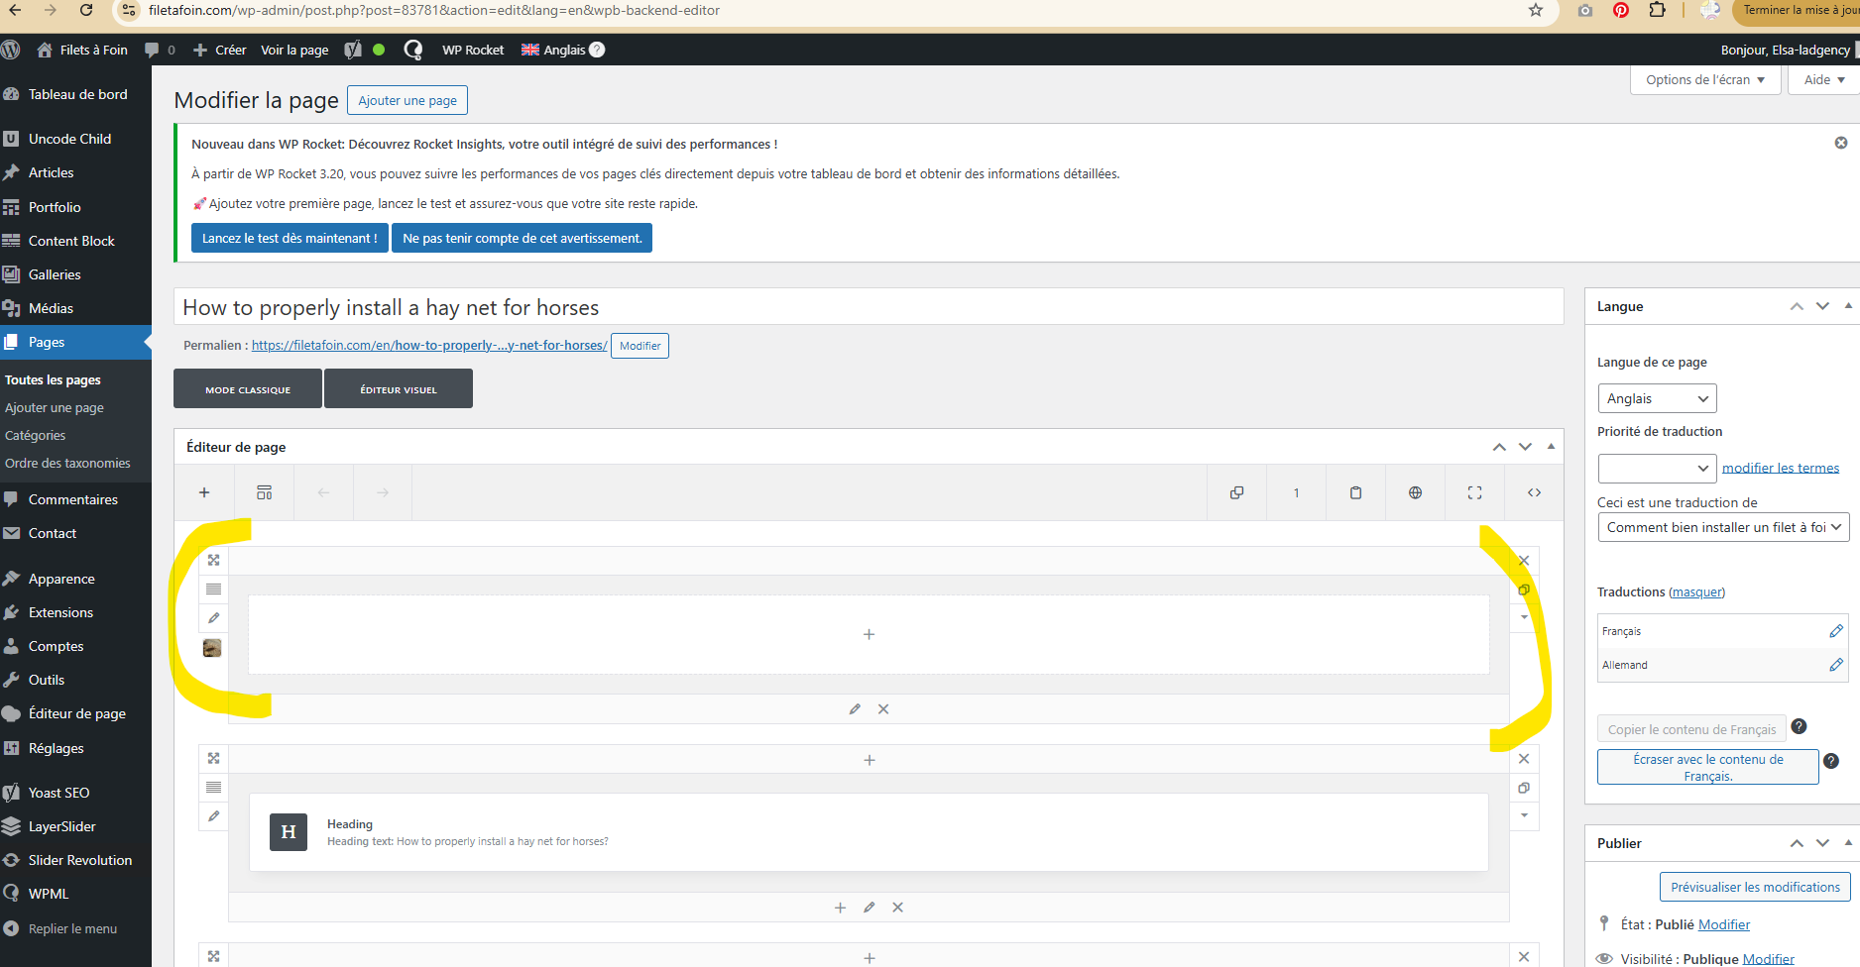Viewport: 1860px width, 967px height.
Task: Edit the Allemand translation pencil icon
Action: coord(1836,665)
